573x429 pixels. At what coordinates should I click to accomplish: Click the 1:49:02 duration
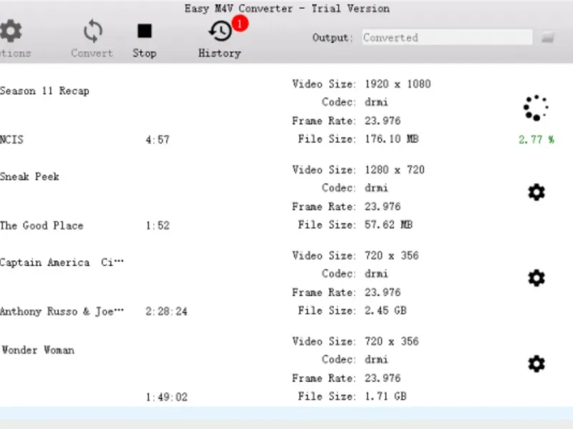(x=166, y=398)
